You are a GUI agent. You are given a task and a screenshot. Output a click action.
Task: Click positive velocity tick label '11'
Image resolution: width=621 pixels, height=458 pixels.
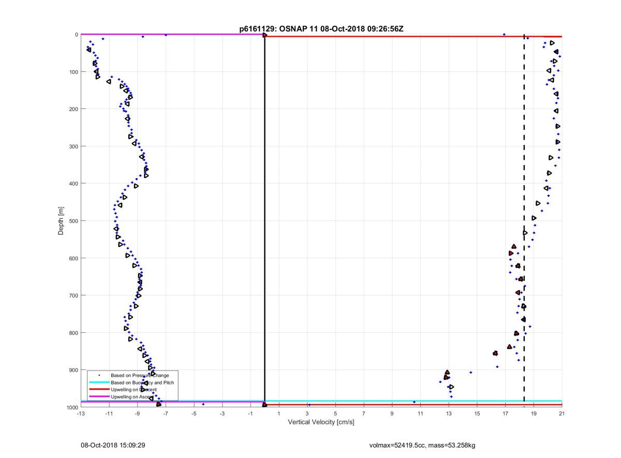coord(420,413)
